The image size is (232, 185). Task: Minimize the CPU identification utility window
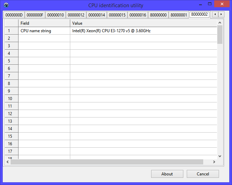[200, 4]
